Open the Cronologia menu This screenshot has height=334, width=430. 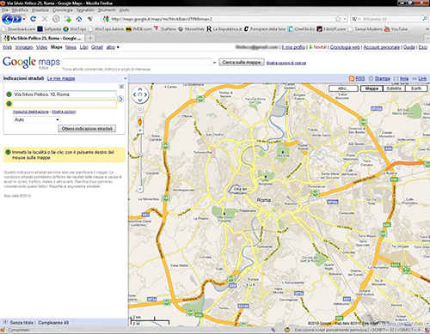pyautogui.click(x=63, y=10)
